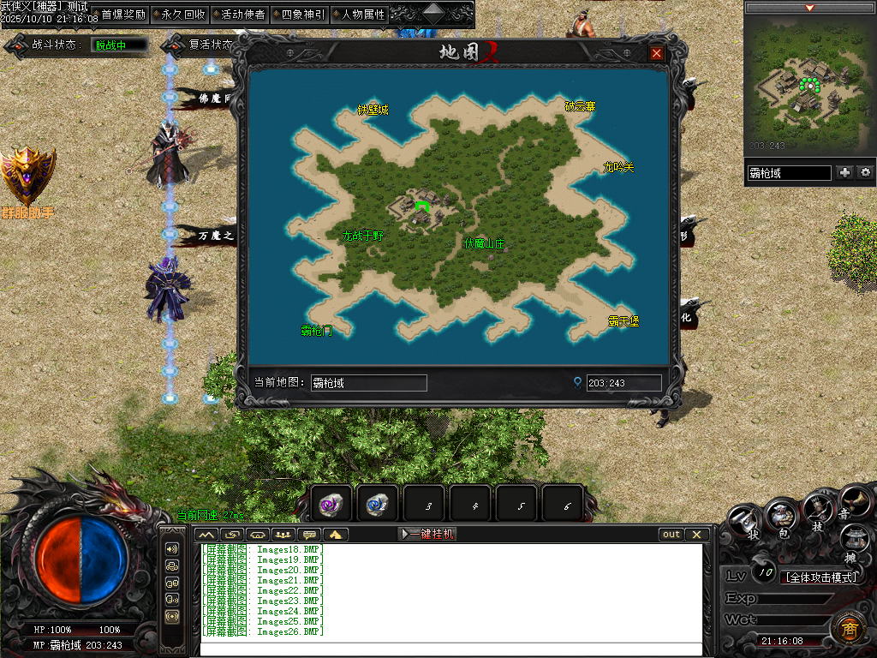Open the 首爆奖励 menu item
The width and height of the screenshot is (877, 658).
coord(123,15)
